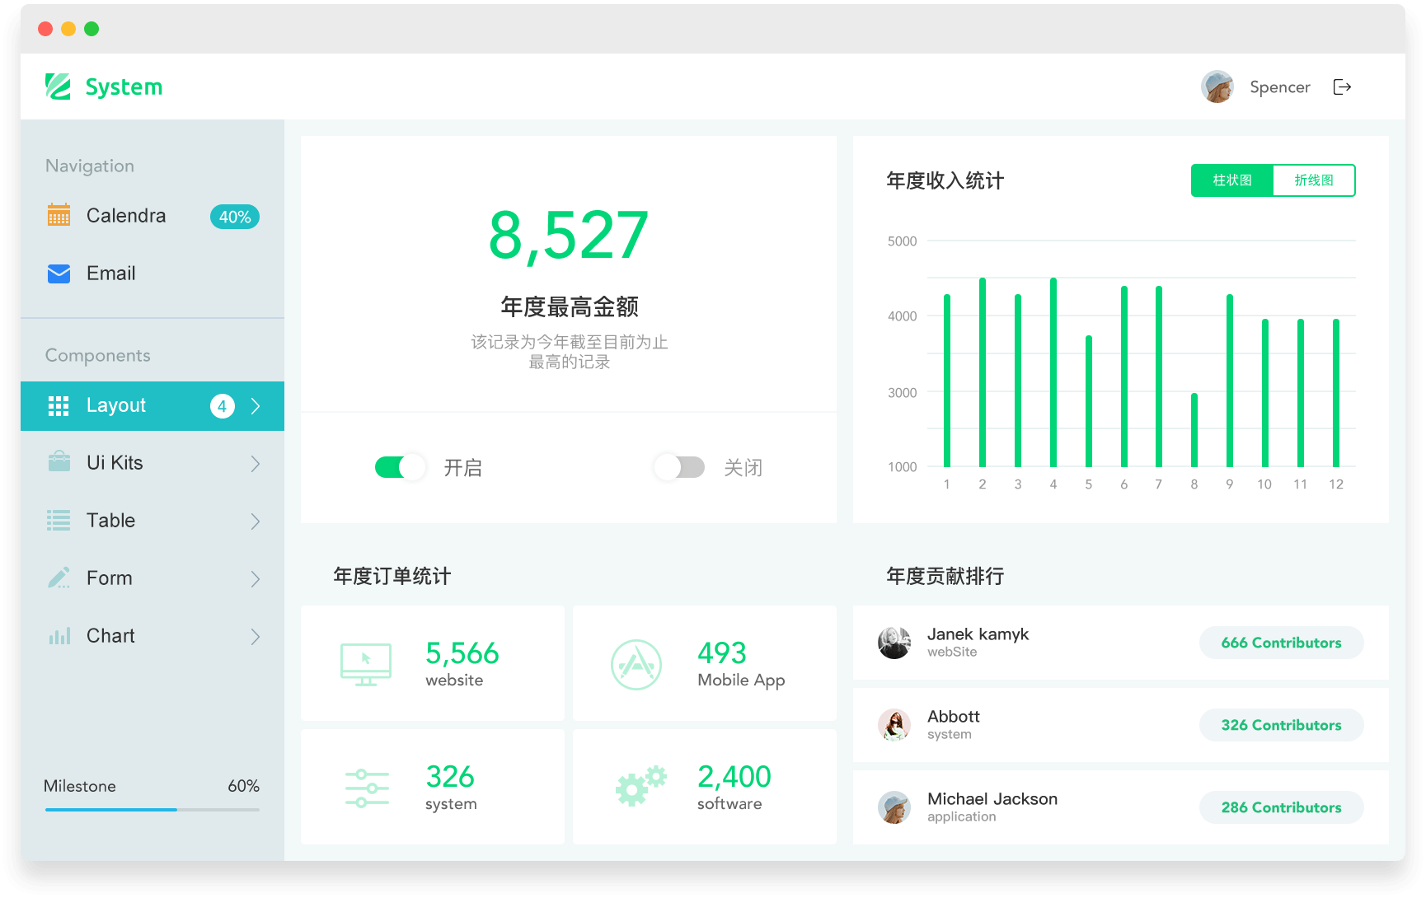Select the website monitor icon
Screen dimensions: 1426x898
click(365, 664)
